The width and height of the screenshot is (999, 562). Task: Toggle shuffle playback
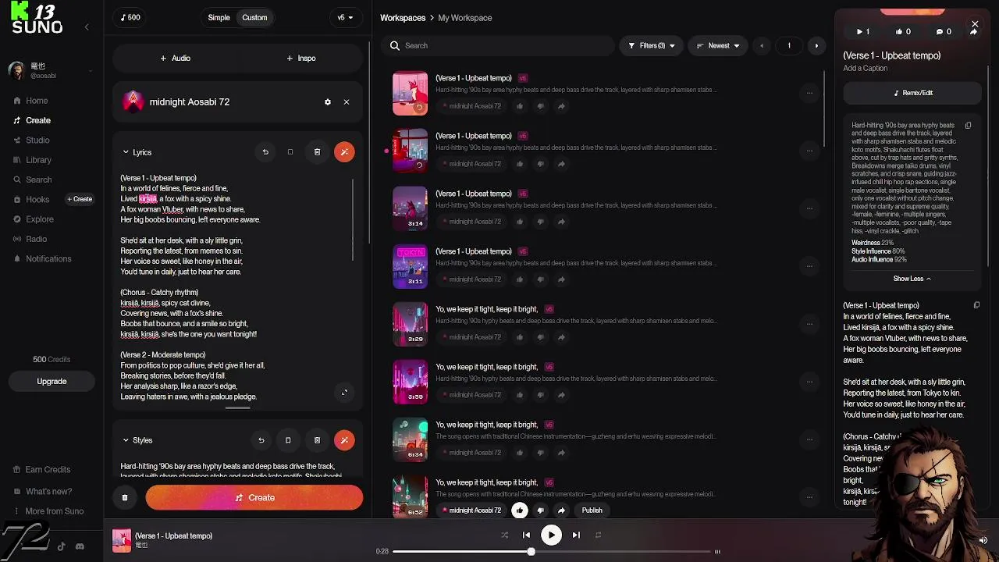click(x=504, y=535)
